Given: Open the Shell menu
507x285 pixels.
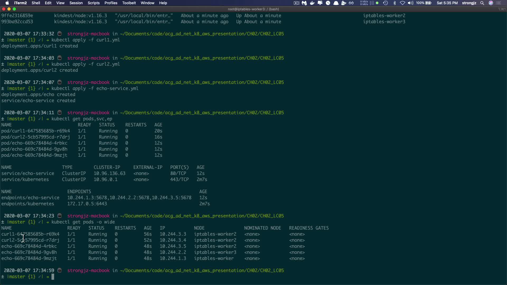Looking at the screenshot, I should (x=36, y=3).
